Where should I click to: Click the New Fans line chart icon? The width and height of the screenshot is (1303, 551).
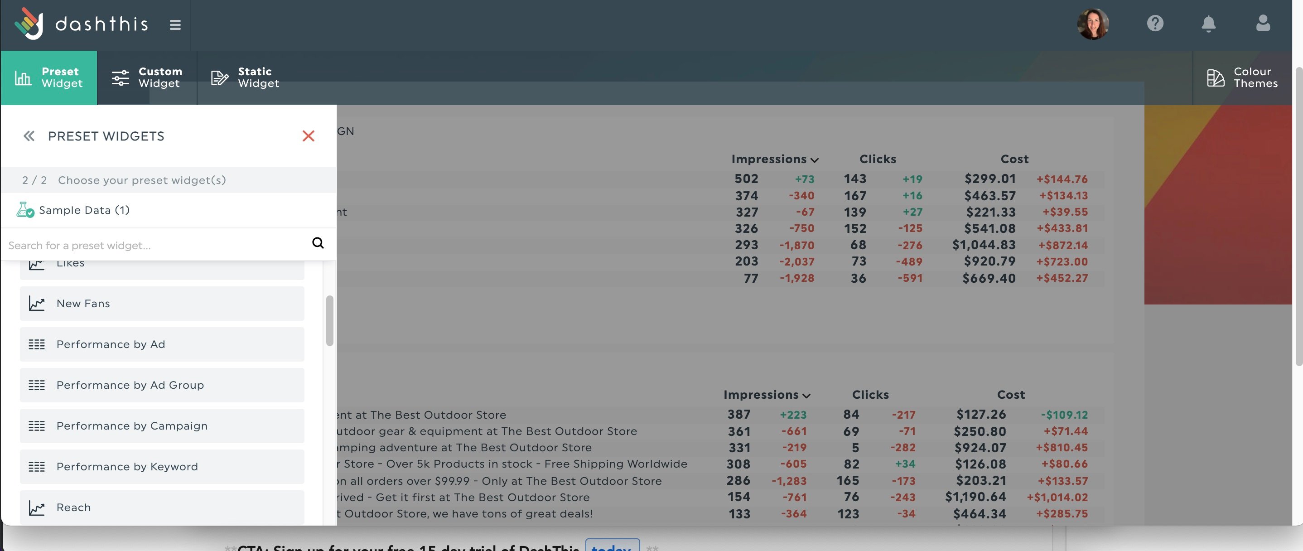point(36,304)
